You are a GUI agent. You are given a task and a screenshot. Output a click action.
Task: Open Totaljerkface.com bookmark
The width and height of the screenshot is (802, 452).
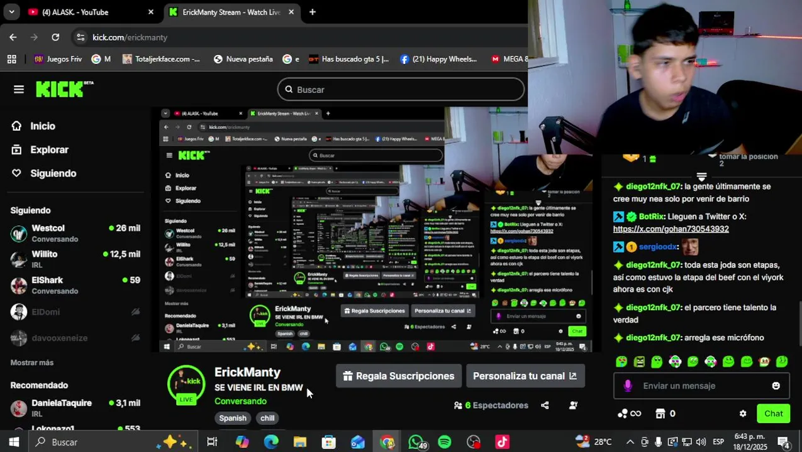click(161, 59)
